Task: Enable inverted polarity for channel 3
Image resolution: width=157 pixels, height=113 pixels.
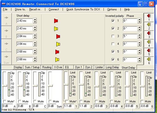Action: pos(113,36)
